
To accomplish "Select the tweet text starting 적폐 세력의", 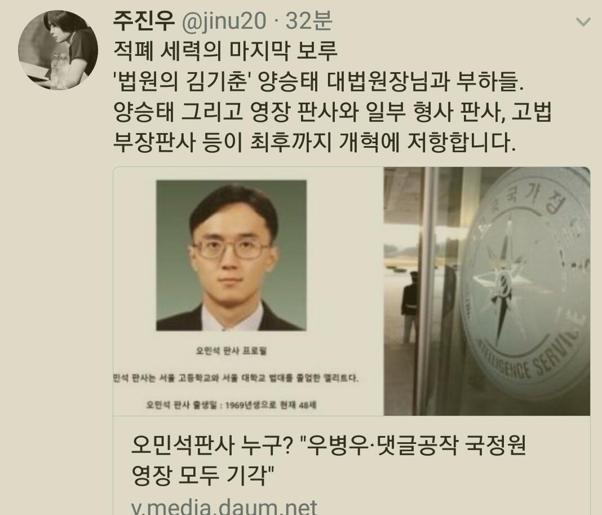I will click(225, 51).
